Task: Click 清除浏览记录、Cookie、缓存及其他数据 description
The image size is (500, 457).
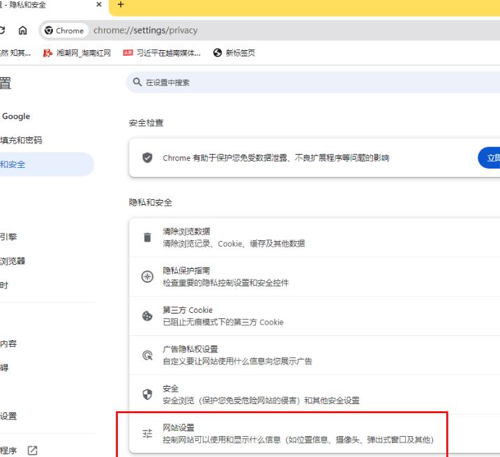Action: (x=234, y=244)
